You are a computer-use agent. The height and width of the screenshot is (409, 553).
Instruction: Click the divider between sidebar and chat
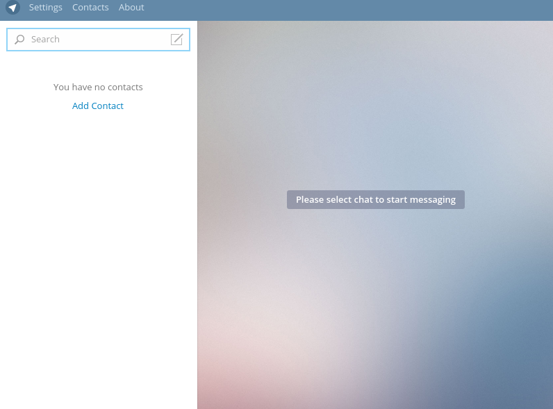(197, 208)
